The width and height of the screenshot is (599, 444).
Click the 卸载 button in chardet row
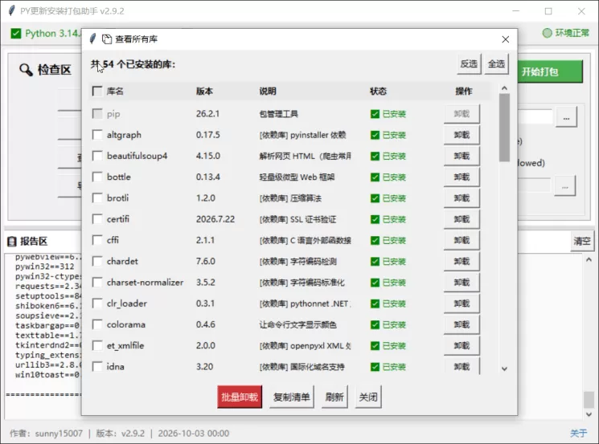(462, 261)
